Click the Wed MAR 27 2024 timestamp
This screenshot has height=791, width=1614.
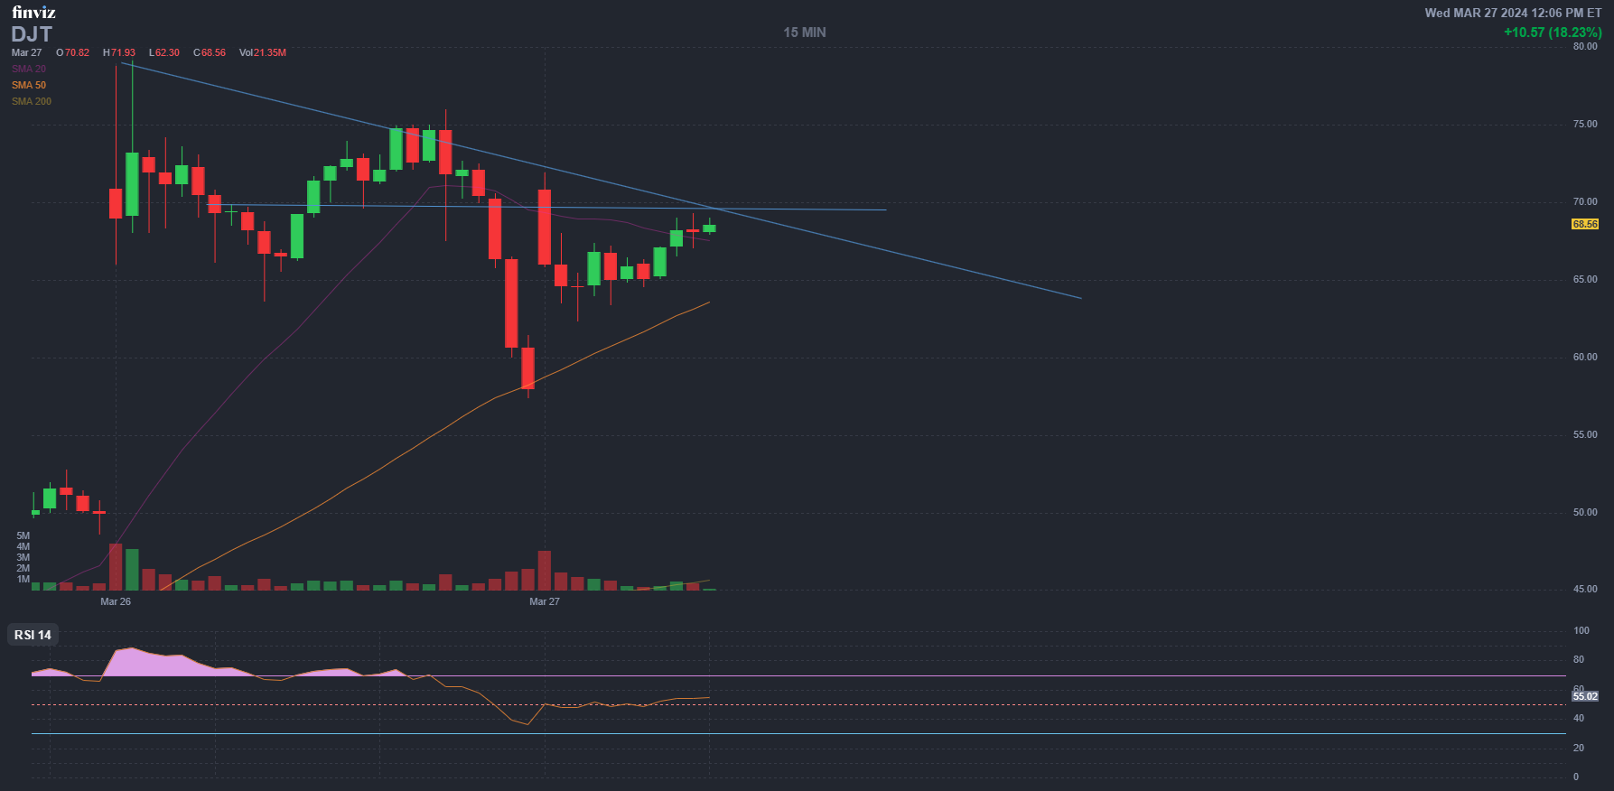(x=1512, y=13)
